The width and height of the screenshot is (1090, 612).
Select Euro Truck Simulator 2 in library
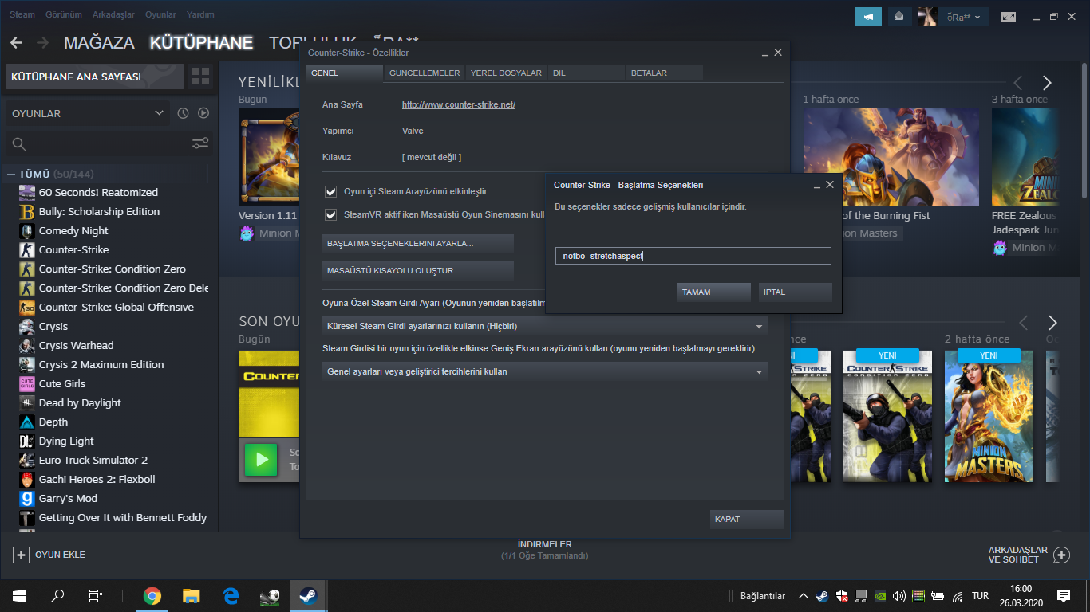pyautogui.click(x=93, y=460)
